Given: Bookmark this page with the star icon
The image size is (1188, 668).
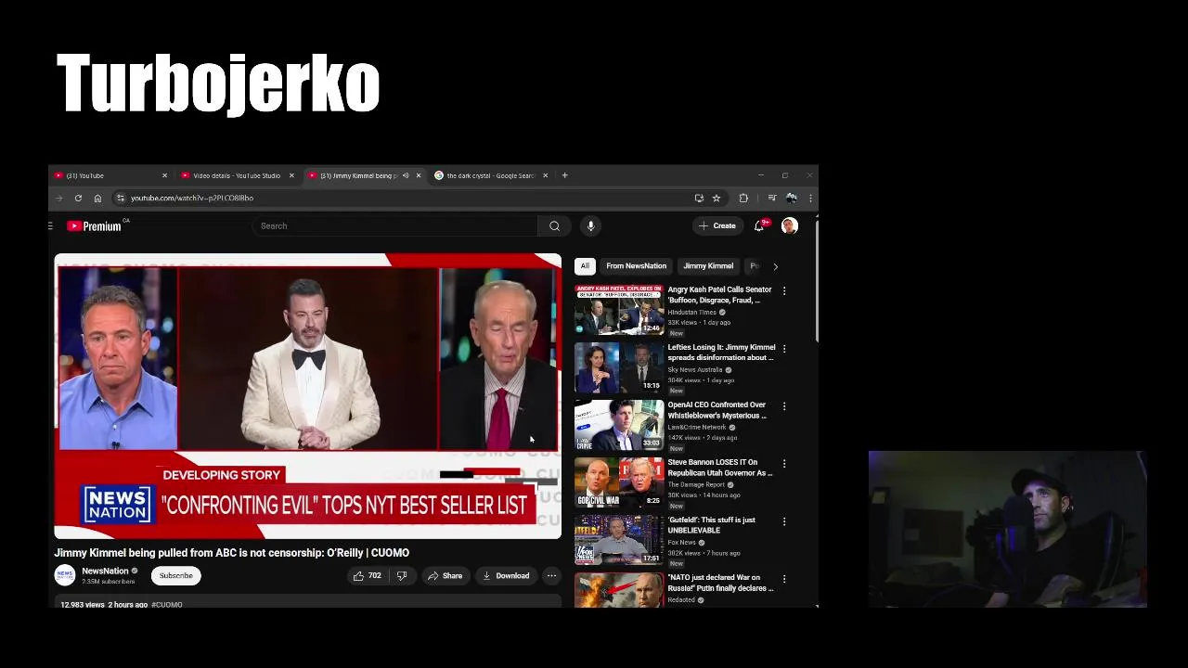Looking at the screenshot, I should pyautogui.click(x=717, y=198).
